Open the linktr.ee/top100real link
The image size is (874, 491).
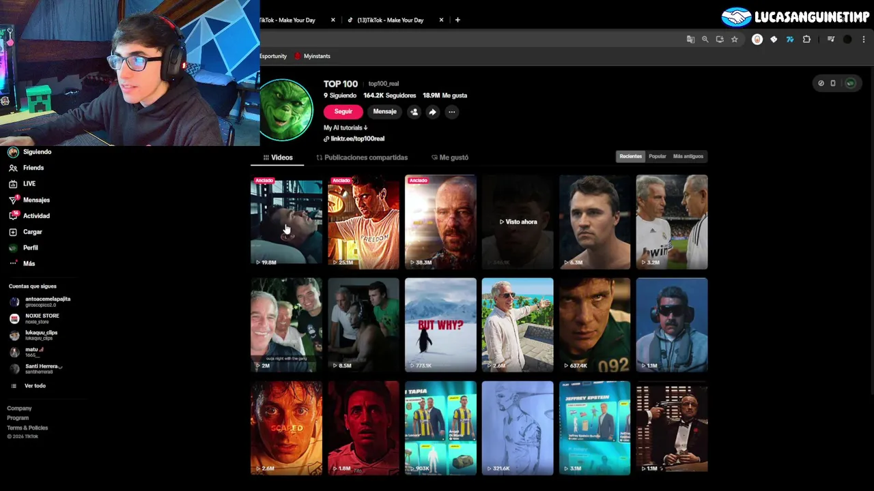tap(354, 138)
